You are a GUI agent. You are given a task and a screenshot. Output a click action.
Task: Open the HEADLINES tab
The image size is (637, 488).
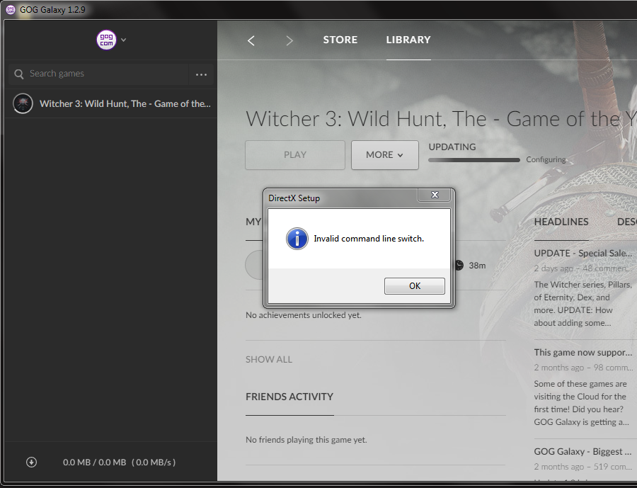pos(561,222)
